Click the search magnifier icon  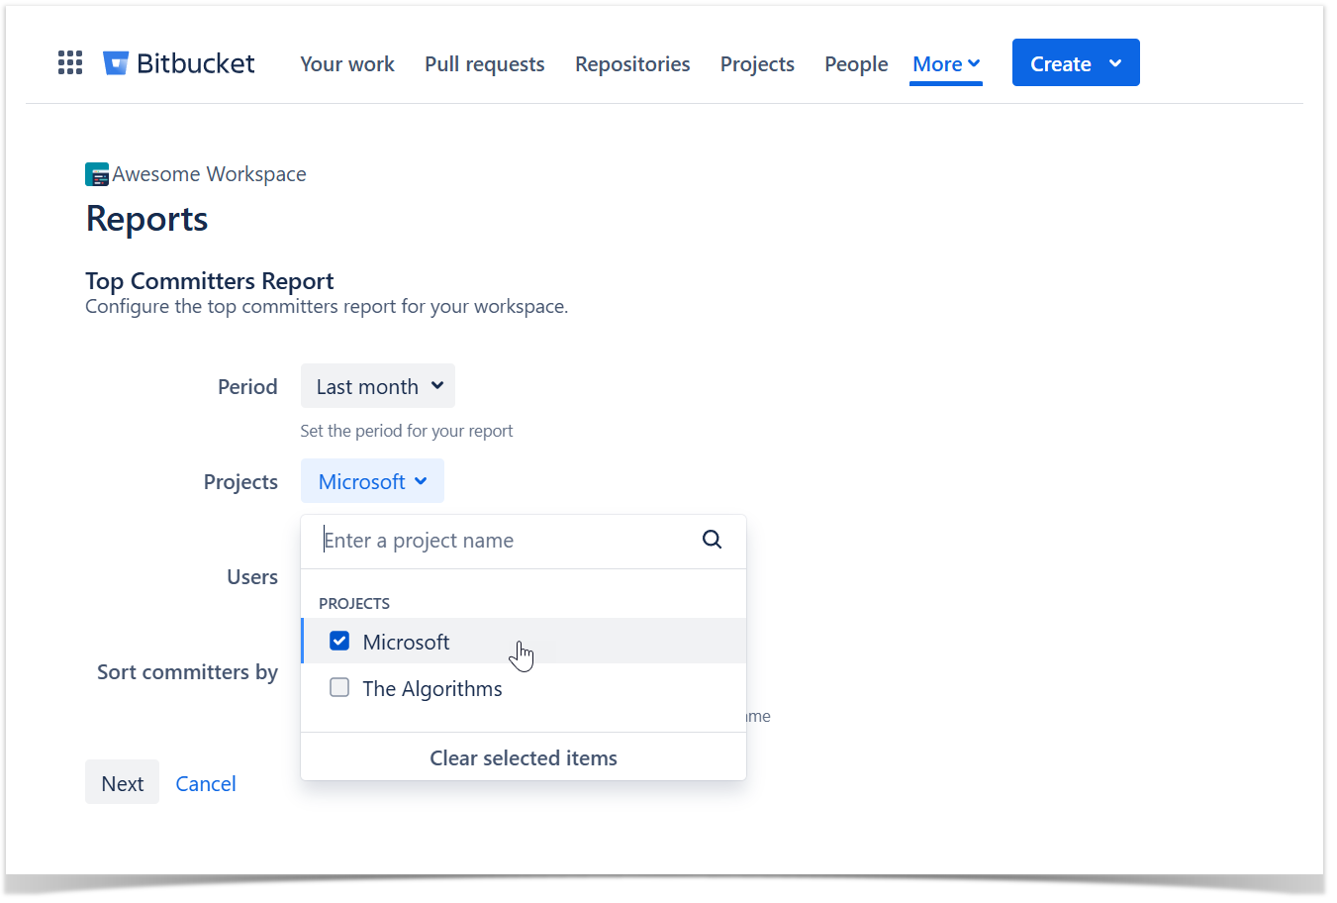(712, 540)
